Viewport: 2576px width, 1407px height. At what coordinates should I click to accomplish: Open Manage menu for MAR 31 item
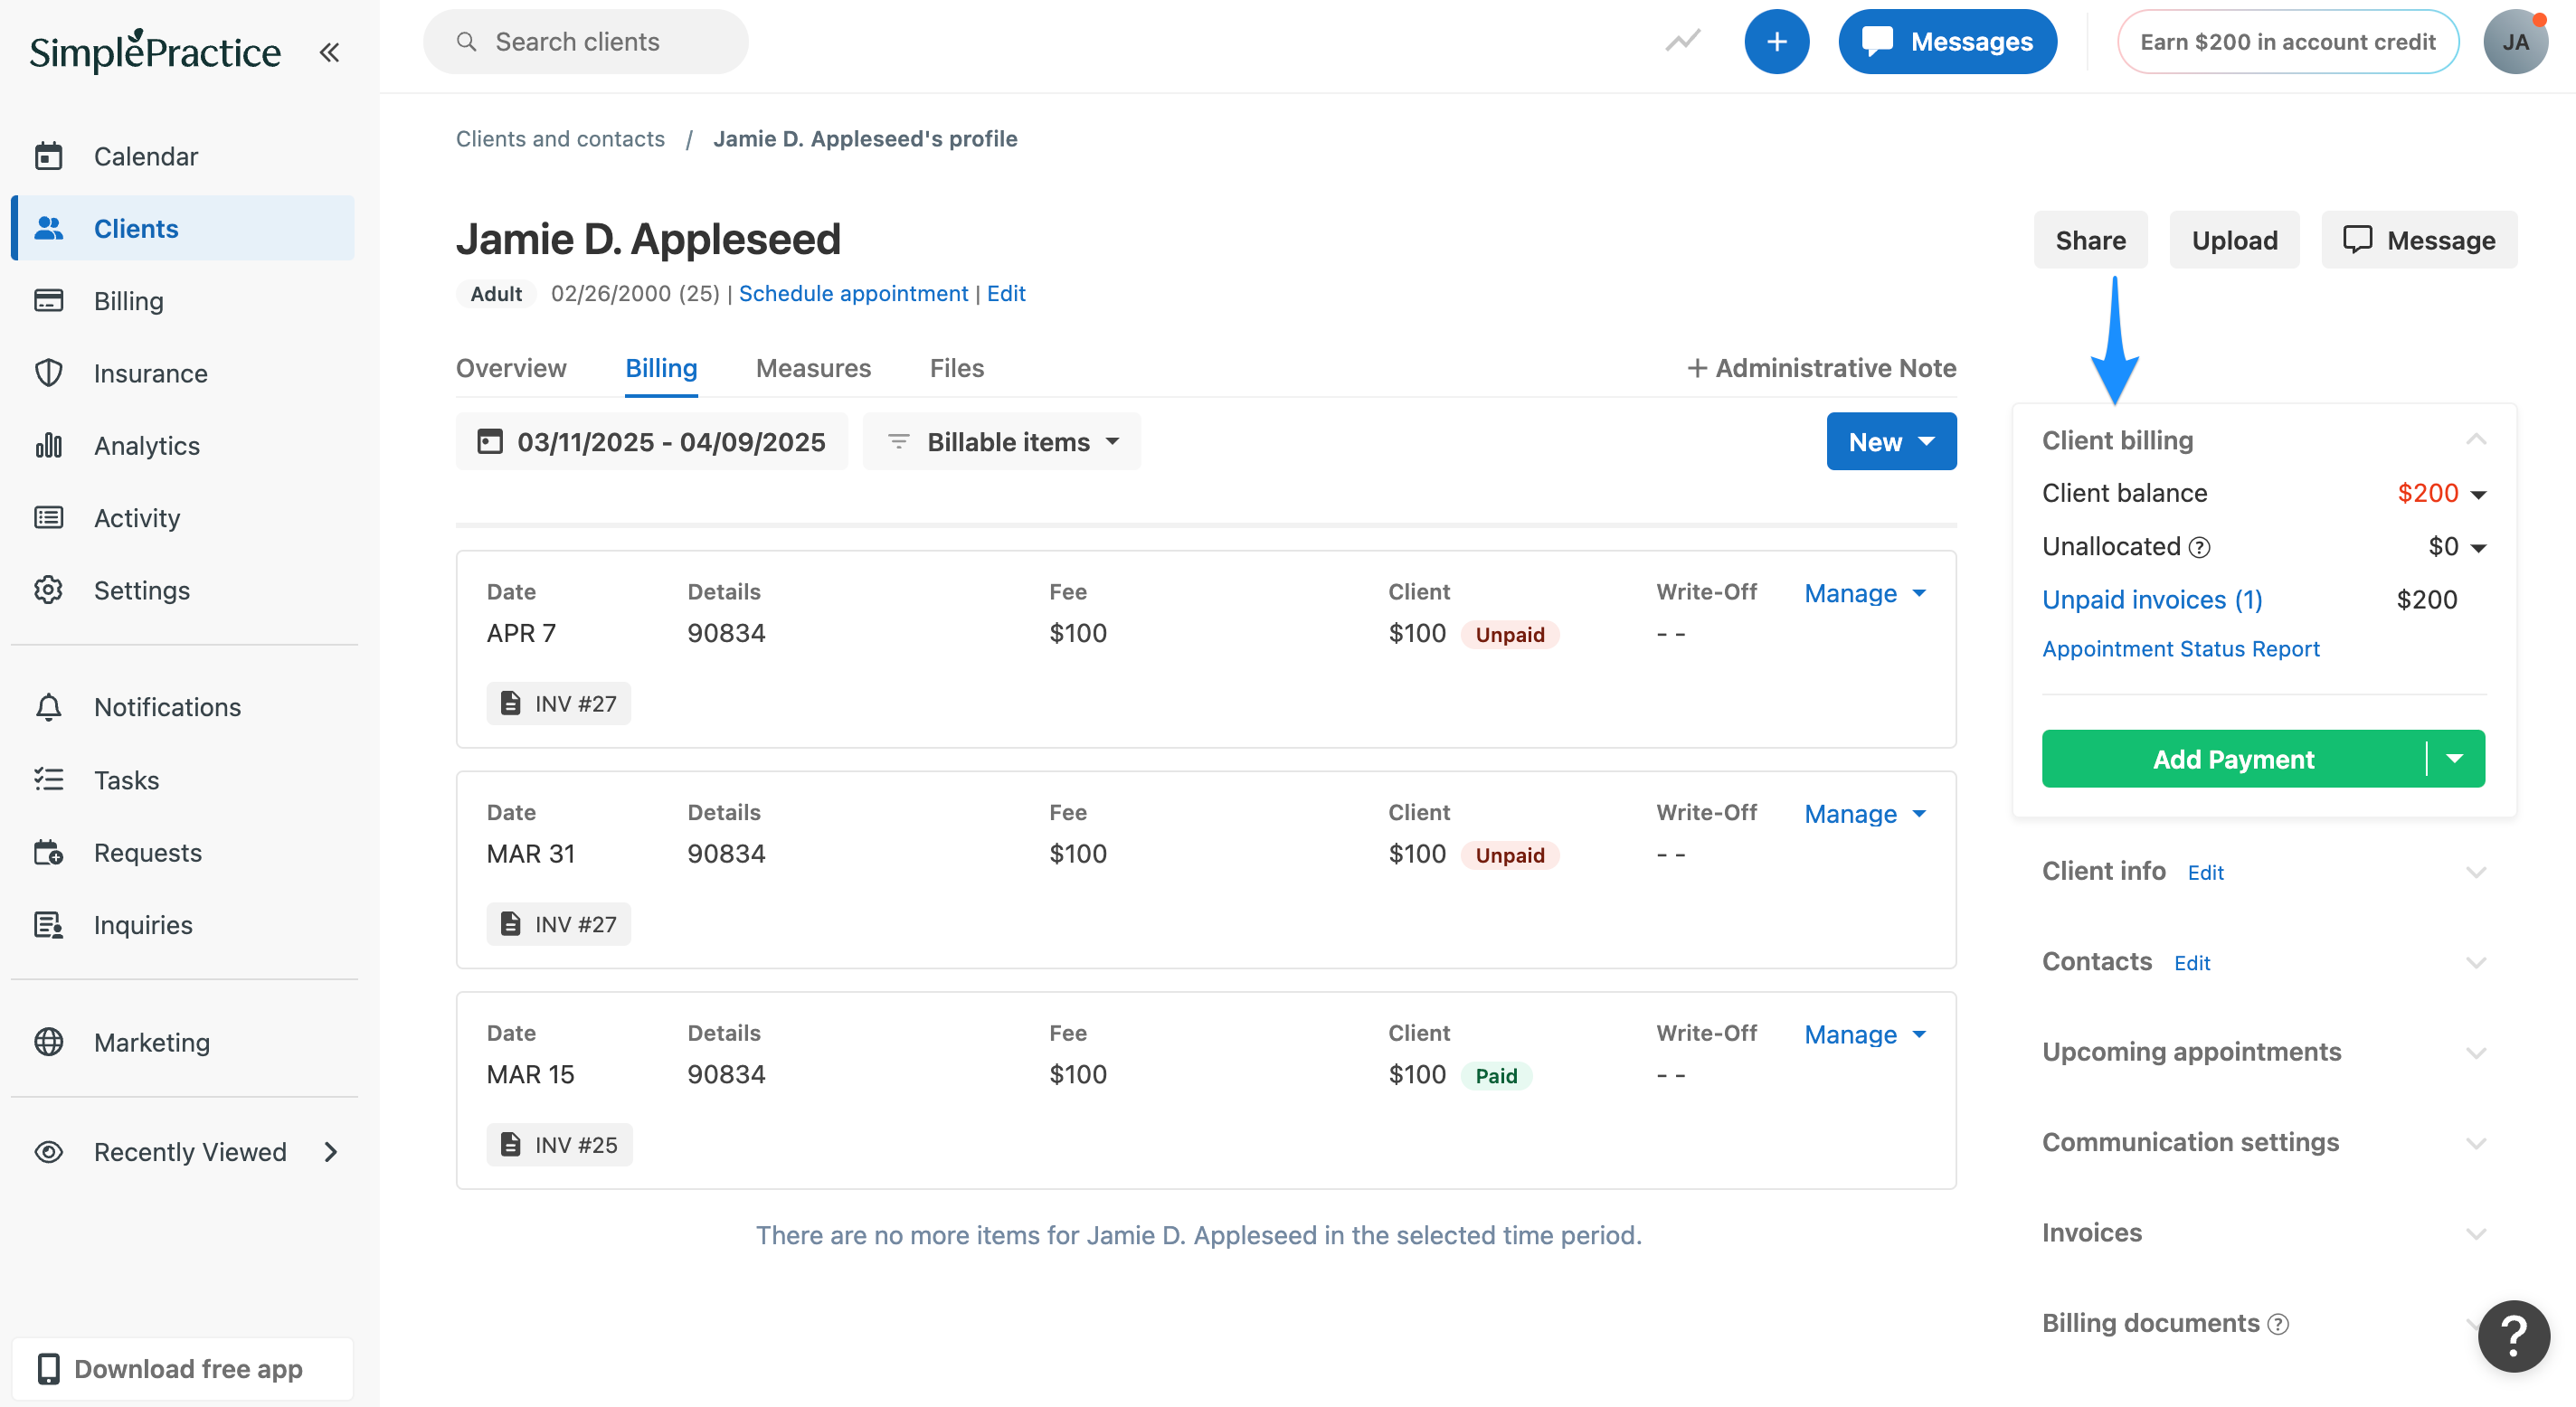1865,814
